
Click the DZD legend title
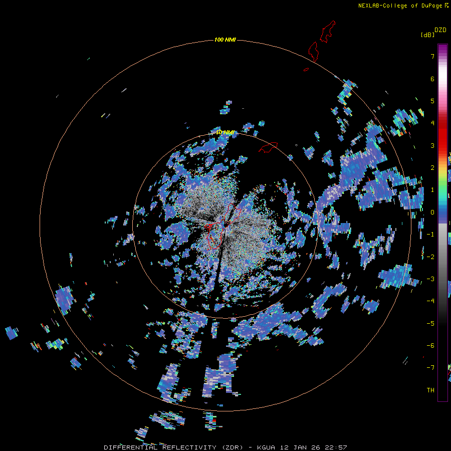click(440, 30)
